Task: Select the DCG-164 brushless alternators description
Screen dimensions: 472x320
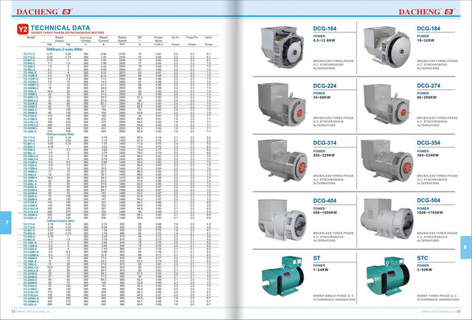Action: click(333, 65)
